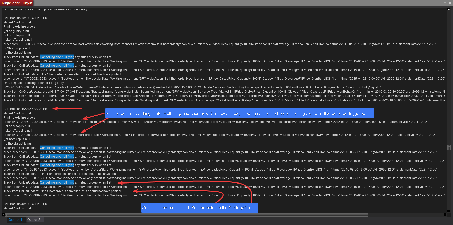453x225 pixels.
Task: Click the NinjaScript Output title tab
Action: coord(17,3)
